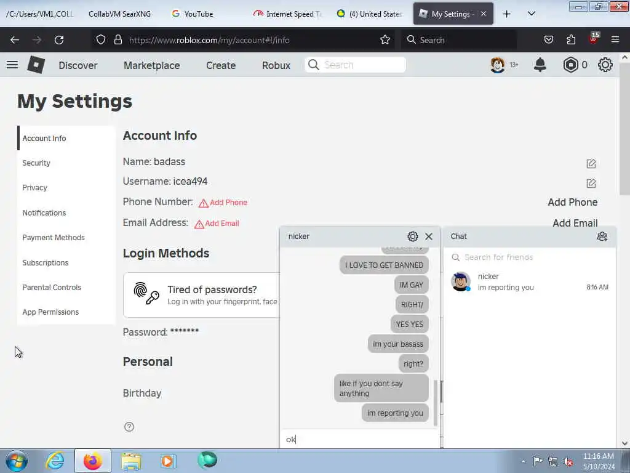This screenshot has width=630, height=473.
Task: Open the nicker conversation in Chat list
Action: pyautogui.click(x=530, y=282)
